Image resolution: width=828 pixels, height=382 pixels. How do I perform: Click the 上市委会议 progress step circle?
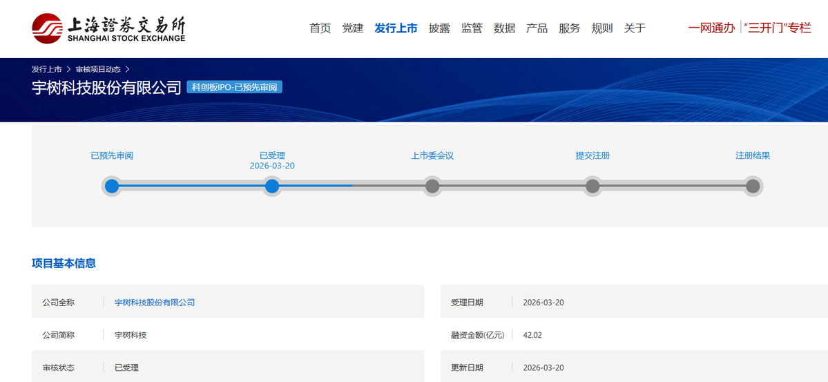pos(432,186)
